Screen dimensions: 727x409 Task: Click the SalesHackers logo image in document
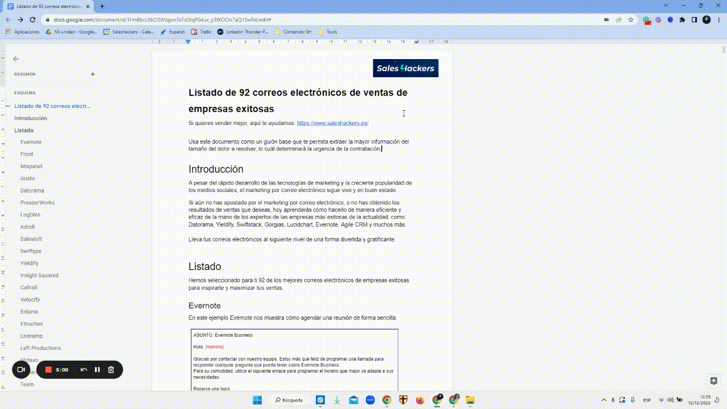[406, 68]
